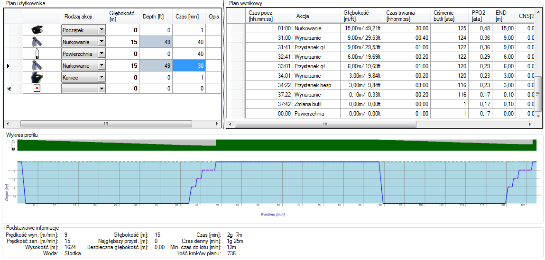This screenshot has width=545, height=260.
Task: Click the Czas cell of Koniec row
Action: pos(189,77)
